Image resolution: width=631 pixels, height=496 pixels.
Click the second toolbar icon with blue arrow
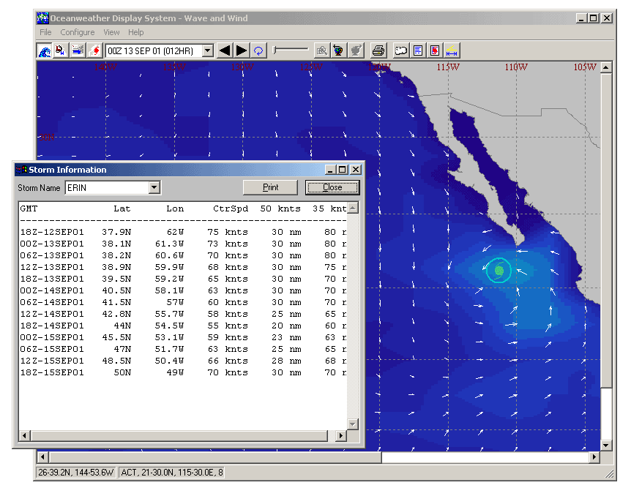[x=61, y=50]
